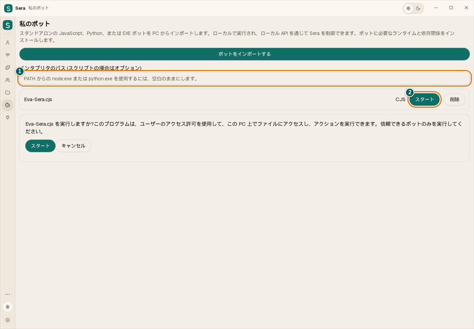Screen dimensions: 474x329
Task: Click スタート in the Eva-Sera.cjs row
Action: point(425,99)
